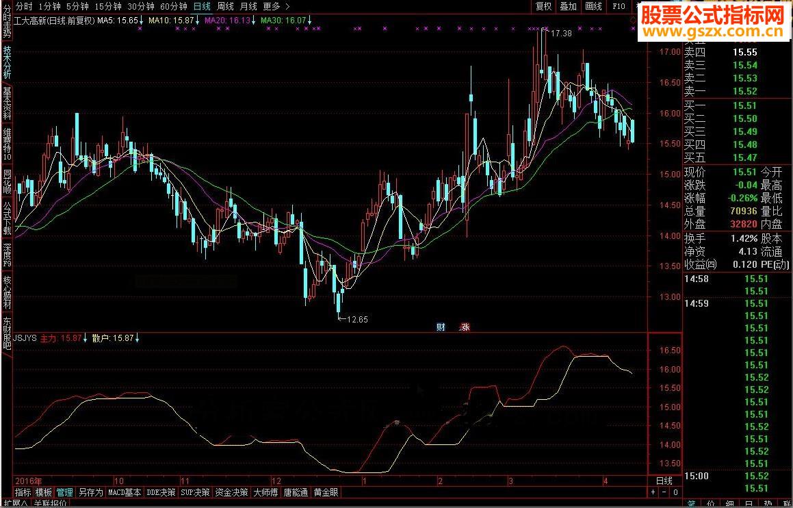Image resolution: width=793 pixels, height=508 pixels.
Task: Open 核心题材 sidebar tab
Action: [7, 292]
